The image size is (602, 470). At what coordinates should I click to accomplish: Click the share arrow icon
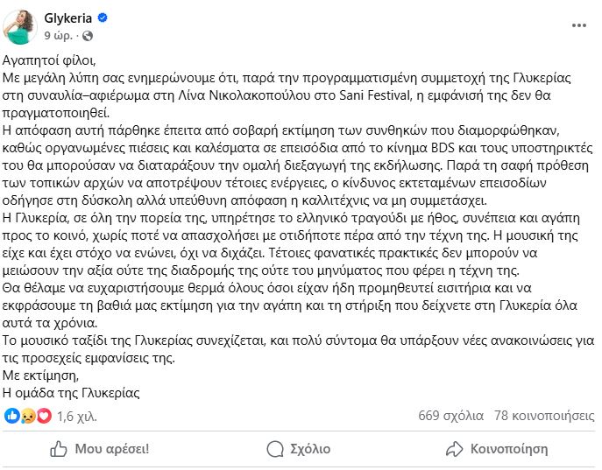coord(452,449)
